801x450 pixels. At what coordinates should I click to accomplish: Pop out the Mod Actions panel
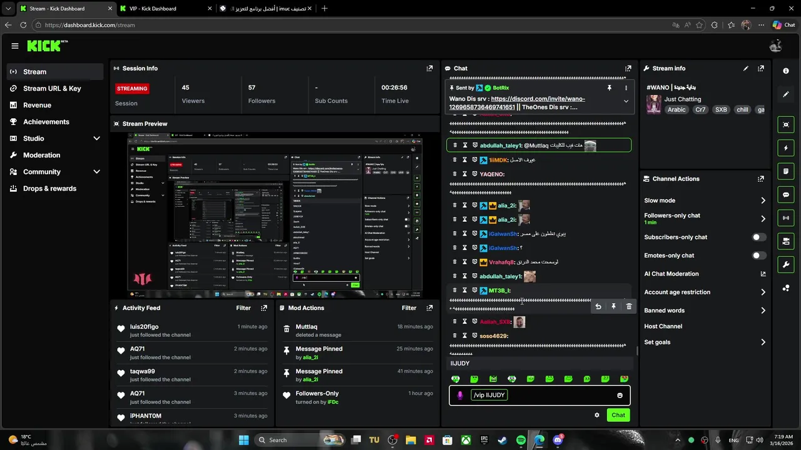[429, 307]
